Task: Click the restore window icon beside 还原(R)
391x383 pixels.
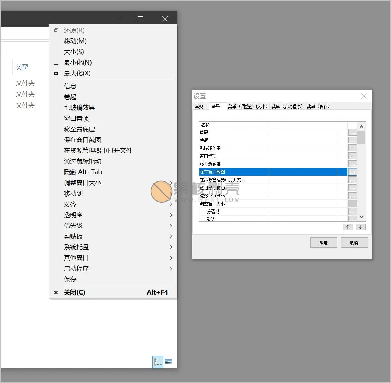Action: [56, 30]
